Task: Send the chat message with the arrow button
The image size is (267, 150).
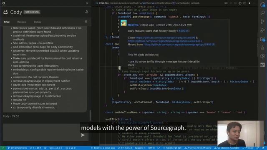Action: (83, 135)
